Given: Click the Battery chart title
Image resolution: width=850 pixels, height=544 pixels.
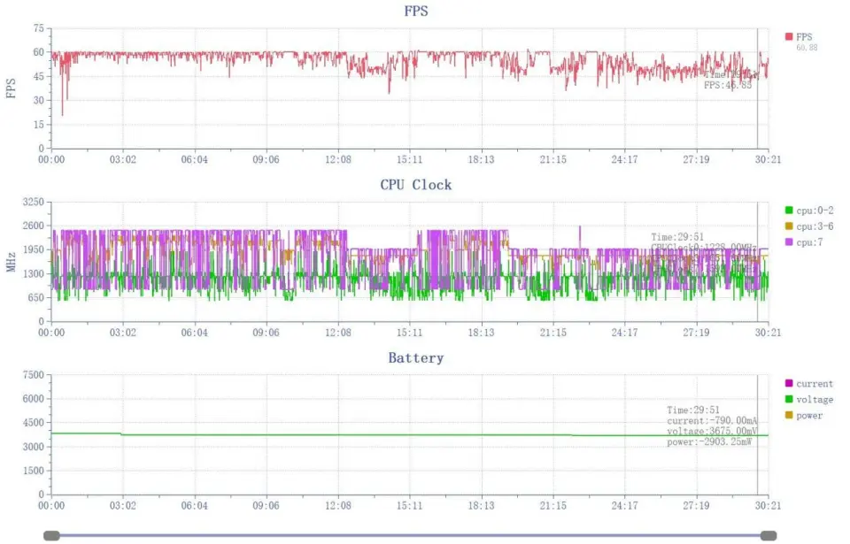Looking at the screenshot, I should click(x=415, y=358).
